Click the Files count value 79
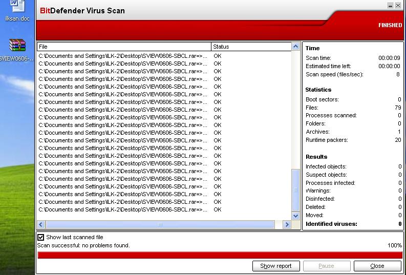The width and height of the screenshot is (406, 275). [x=398, y=108]
